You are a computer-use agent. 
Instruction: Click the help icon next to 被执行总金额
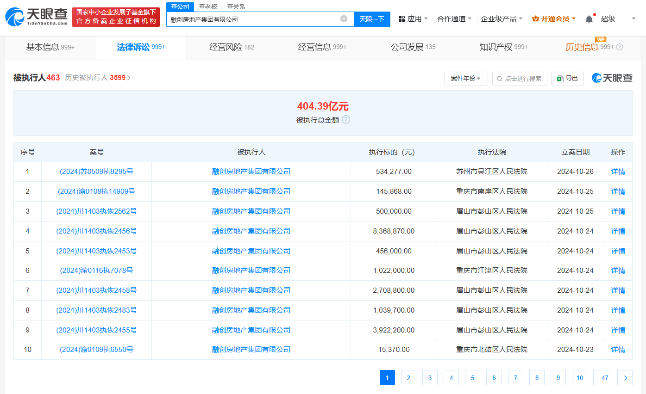coord(346,120)
